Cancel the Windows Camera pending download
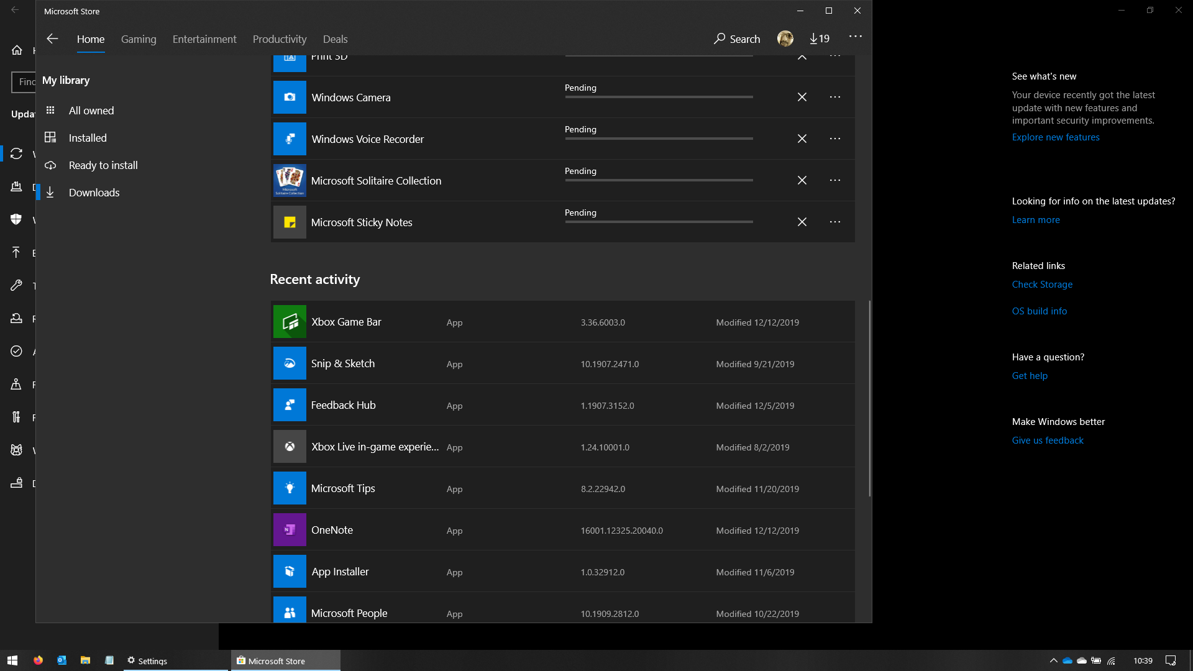 click(802, 97)
